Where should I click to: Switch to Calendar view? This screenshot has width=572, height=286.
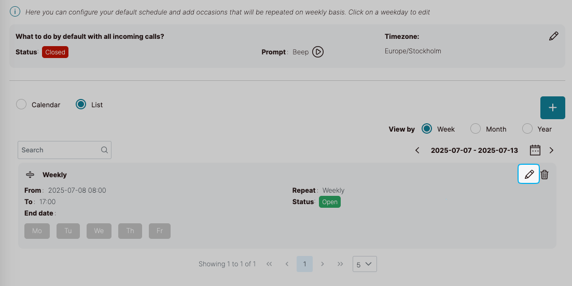coord(21,105)
